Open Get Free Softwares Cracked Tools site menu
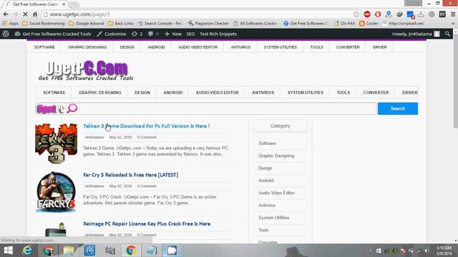Viewport: 458px width, 257px height. pos(53,34)
